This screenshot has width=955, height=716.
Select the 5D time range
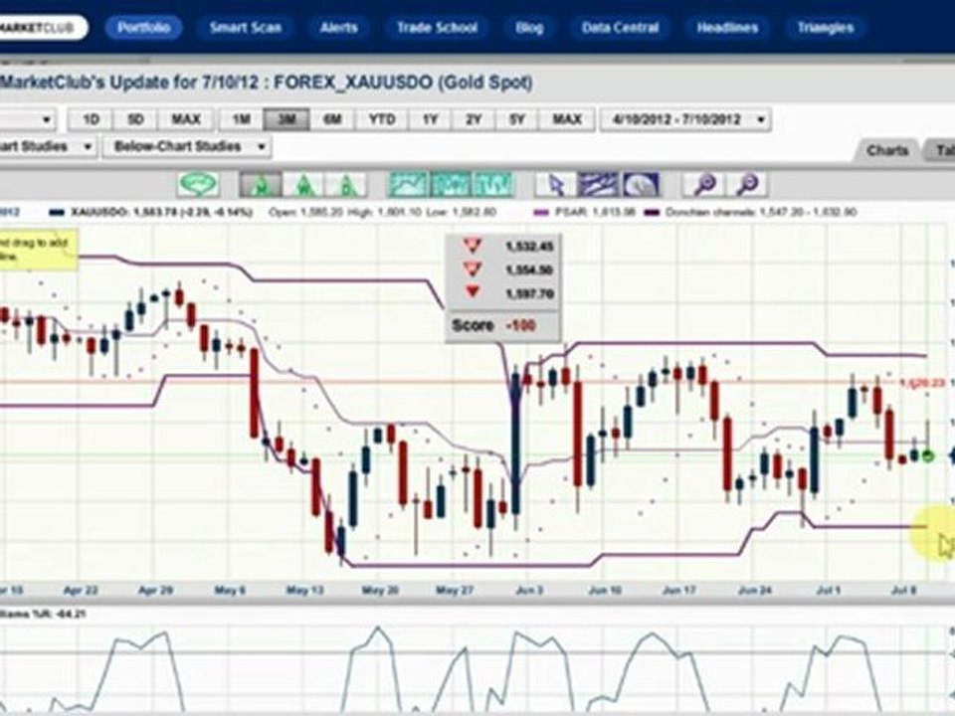click(135, 119)
